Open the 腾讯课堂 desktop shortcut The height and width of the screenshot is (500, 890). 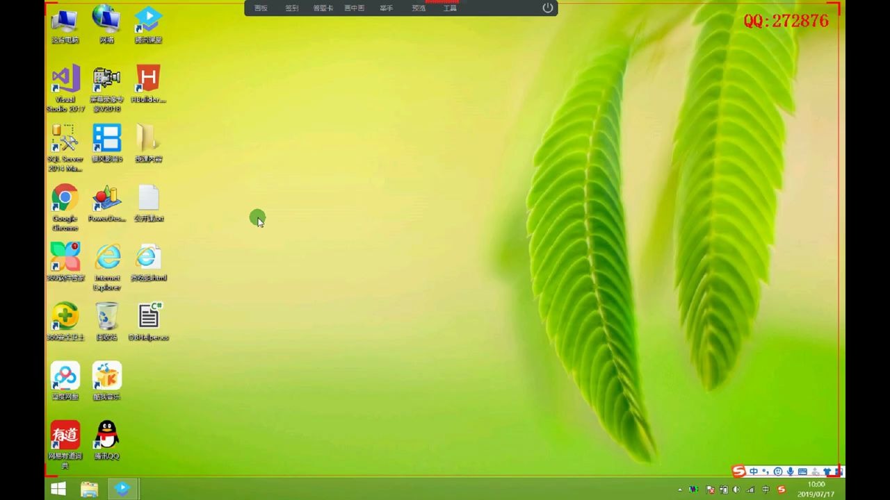click(x=148, y=26)
